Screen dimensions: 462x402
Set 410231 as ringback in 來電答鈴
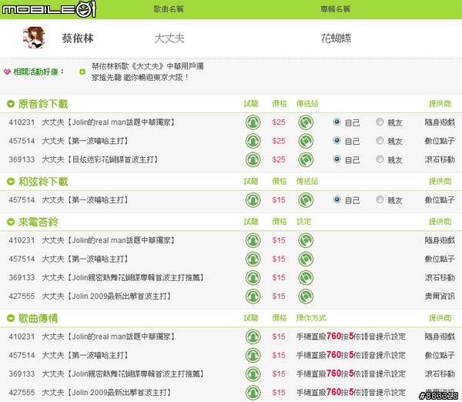(306, 240)
